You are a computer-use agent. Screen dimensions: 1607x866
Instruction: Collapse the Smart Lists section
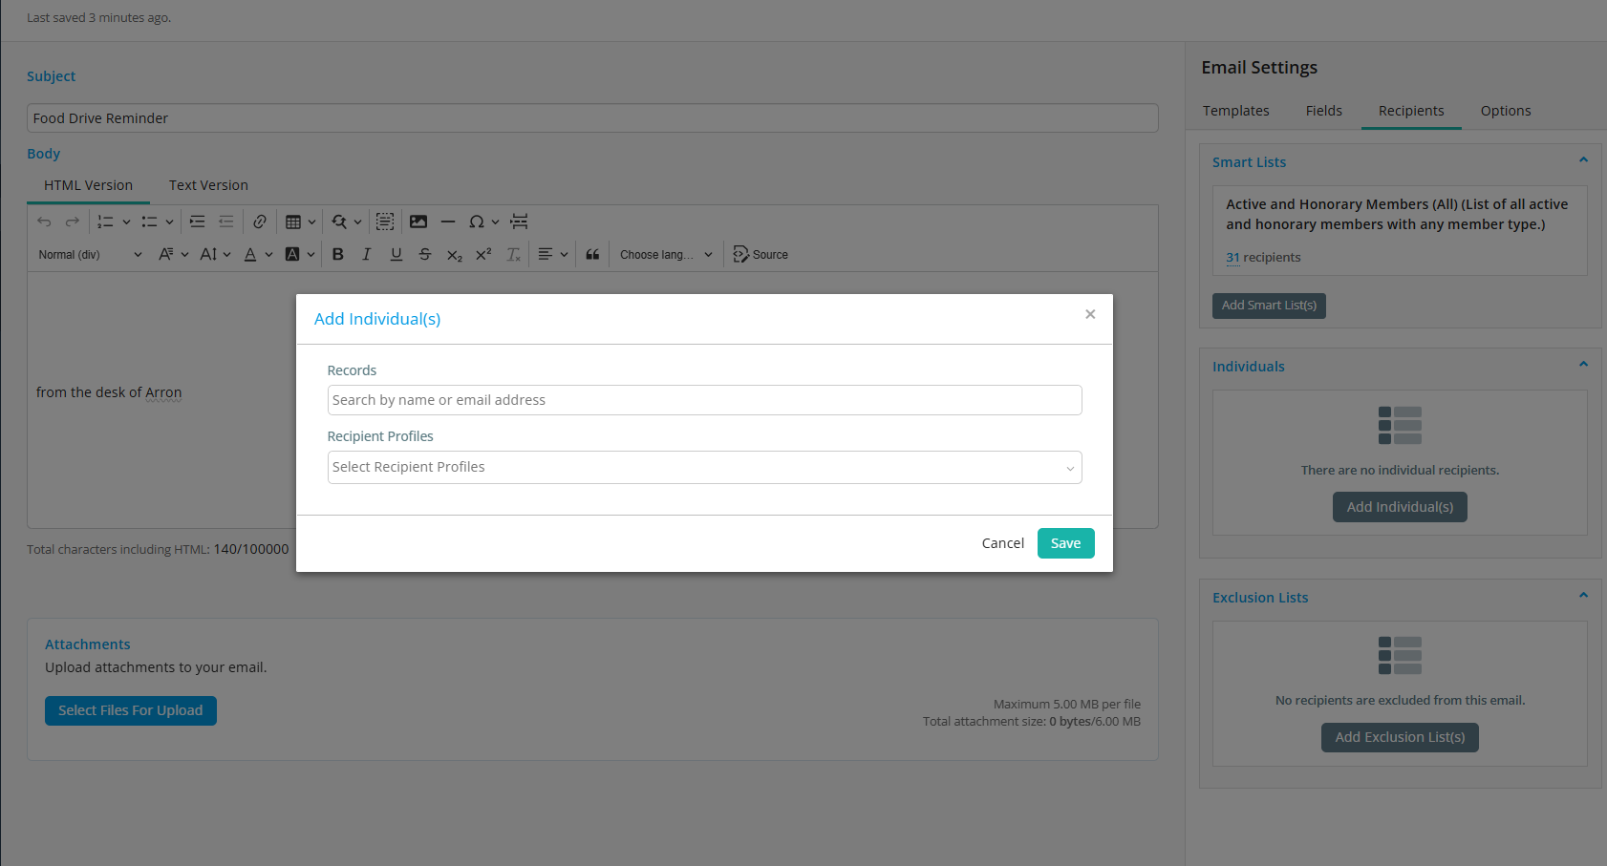pos(1583,160)
